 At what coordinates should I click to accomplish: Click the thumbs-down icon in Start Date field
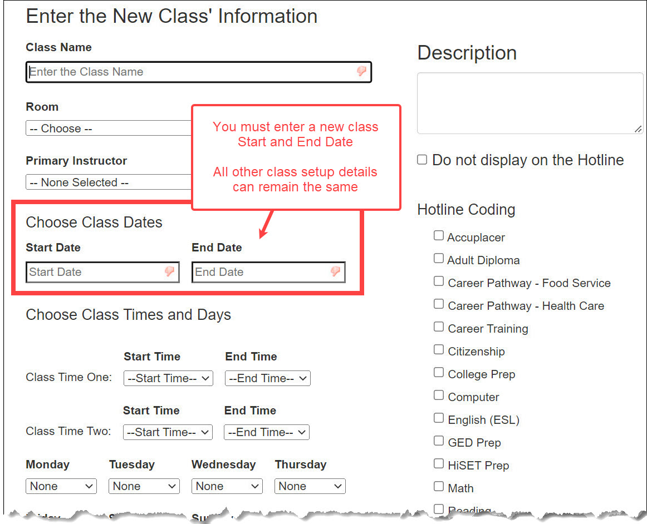[x=170, y=272]
